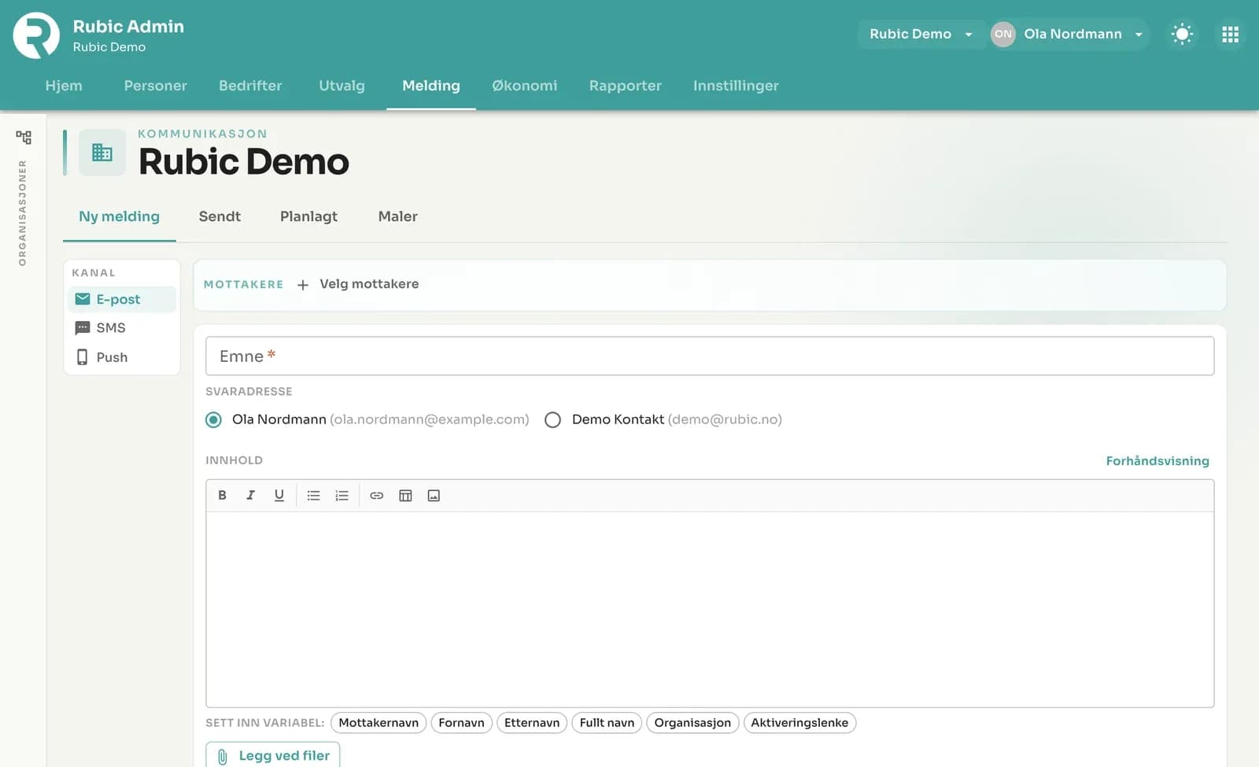Open the Forhåndsvisning preview link
Screen dimensions: 1259x767
point(1157,461)
